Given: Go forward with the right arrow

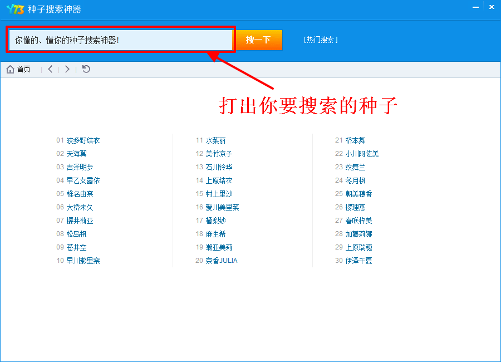Looking at the screenshot, I should click(x=67, y=69).
